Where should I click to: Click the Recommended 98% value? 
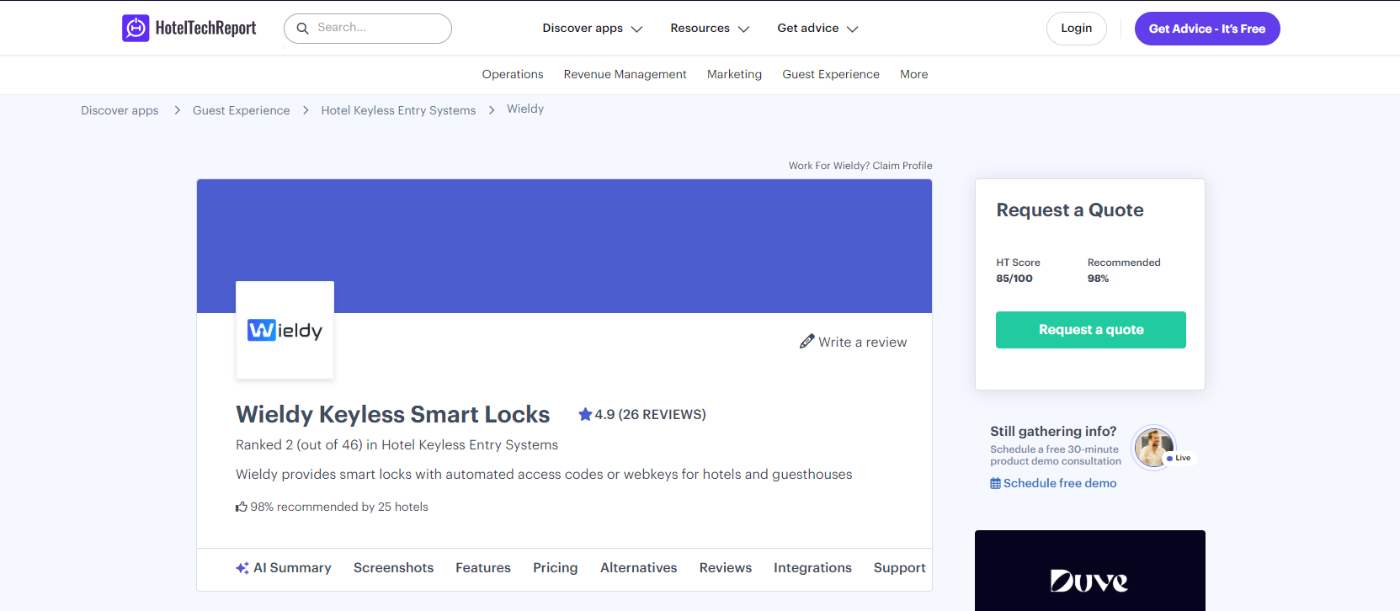pos(1098,279)
